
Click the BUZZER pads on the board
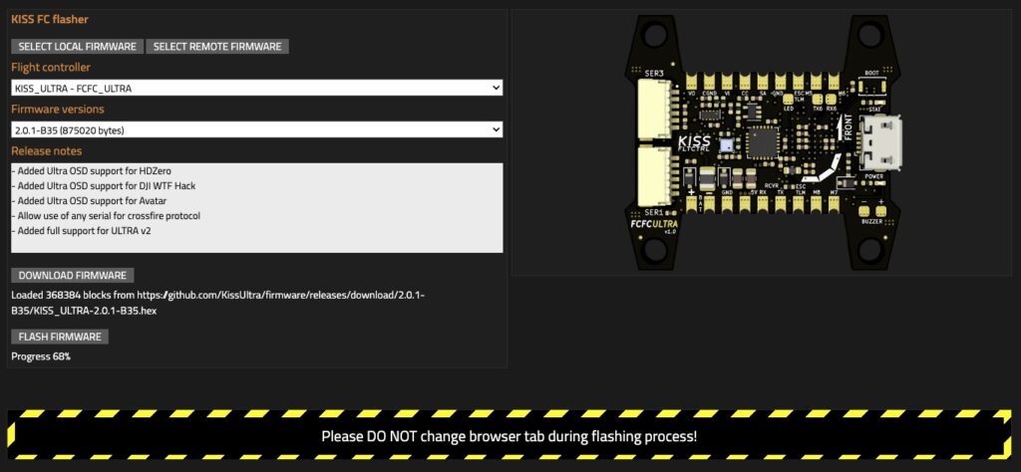[873, 212]
